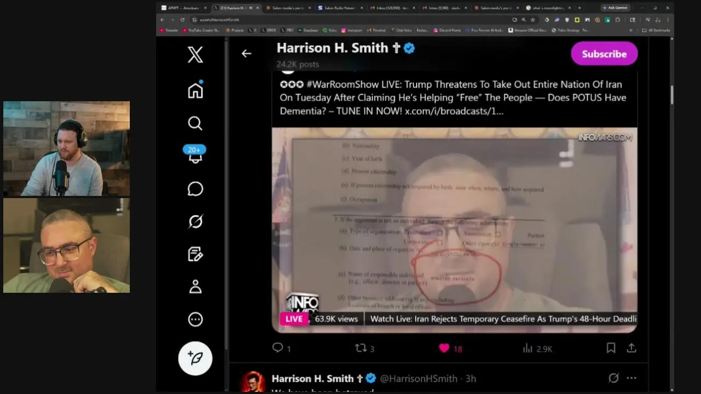
Task: Open the Profile person icon in sidebar
Action: (x=195, y=287)
